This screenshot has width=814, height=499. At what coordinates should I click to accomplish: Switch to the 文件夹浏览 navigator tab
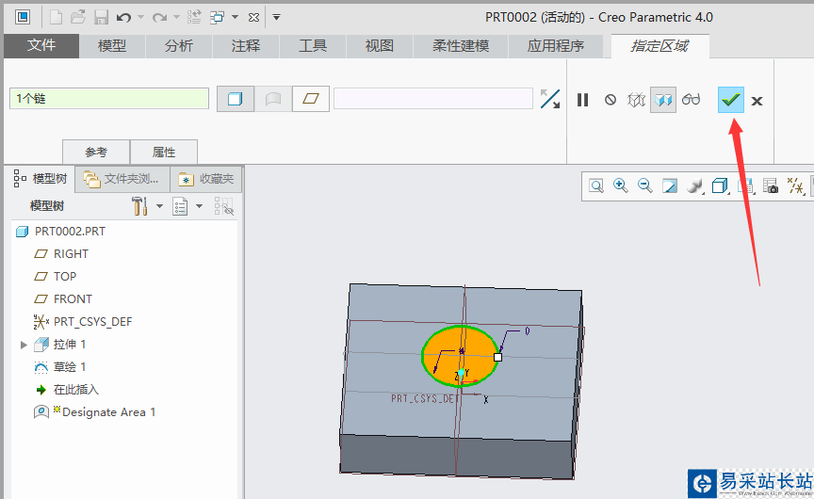point(122,179)
